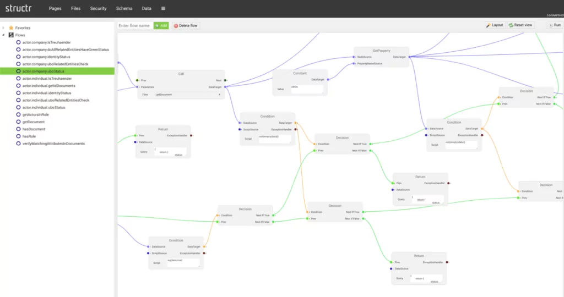Viewport: 564px width, 297px height.
Task: Click Query field of bottom-right Return node
Action: pos(427,279)
